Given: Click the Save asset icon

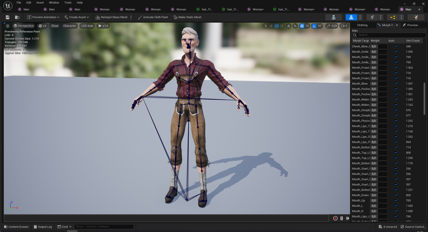Looking at the screenshot, I should tap(7, 17).
